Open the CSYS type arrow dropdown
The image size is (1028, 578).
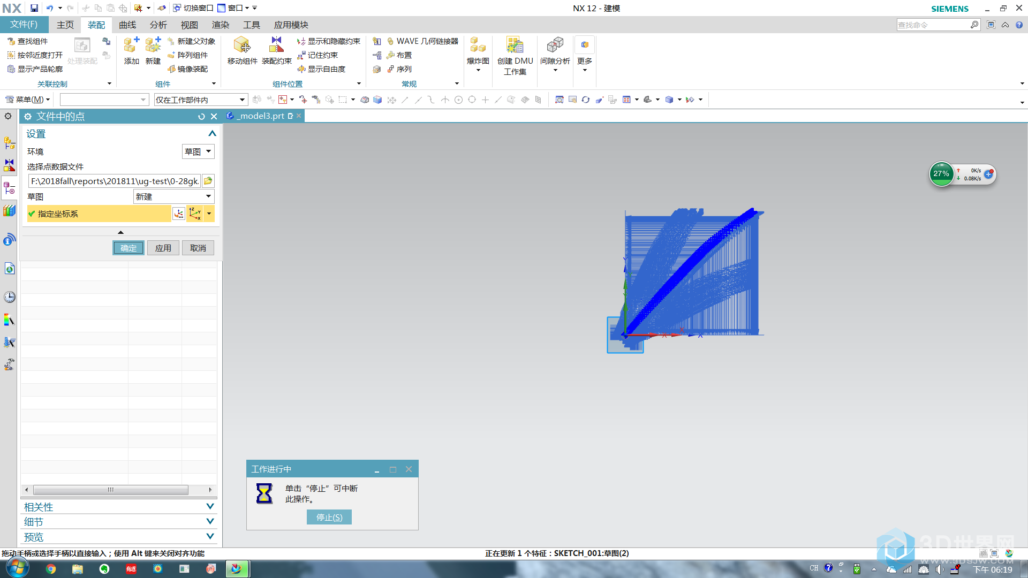coord(209,214)
